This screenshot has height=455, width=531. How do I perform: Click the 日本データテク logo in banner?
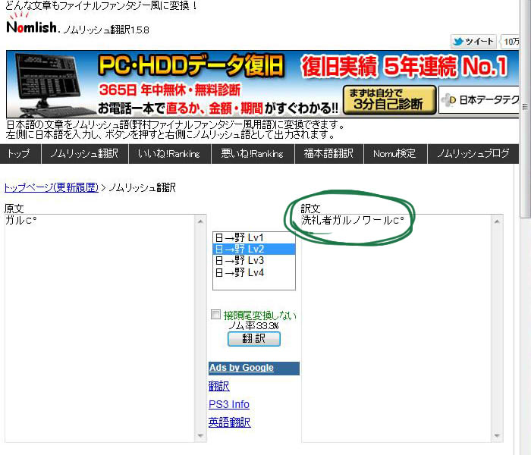point(479,99)
